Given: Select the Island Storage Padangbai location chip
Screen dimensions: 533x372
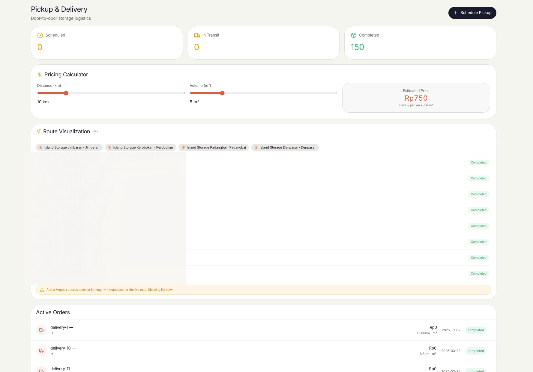Looking at the screenshot, I should [x=214, y=147].
